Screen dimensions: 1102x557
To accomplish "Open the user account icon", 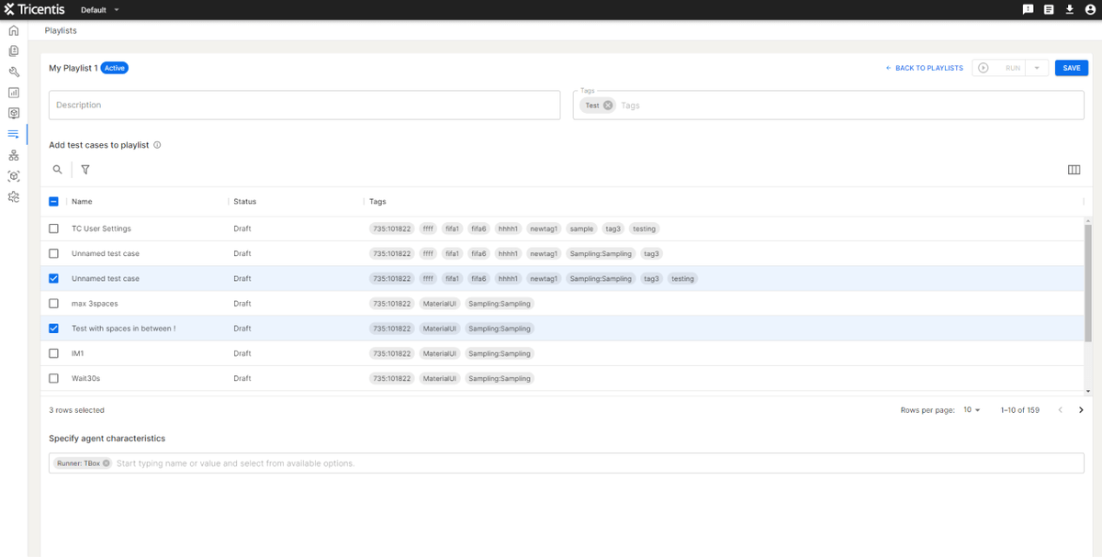I will (x=1090, y=10).
